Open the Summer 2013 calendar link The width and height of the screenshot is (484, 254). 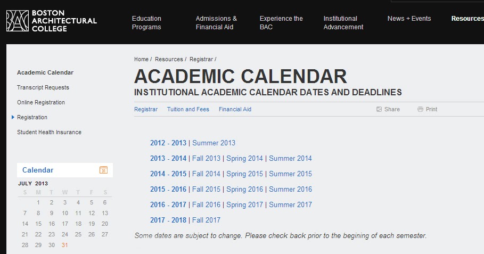tap(214, 143)
